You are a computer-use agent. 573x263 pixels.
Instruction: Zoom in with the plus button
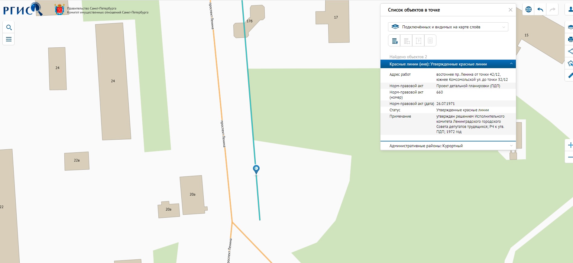pyautogui.click(x=570, y=145)
